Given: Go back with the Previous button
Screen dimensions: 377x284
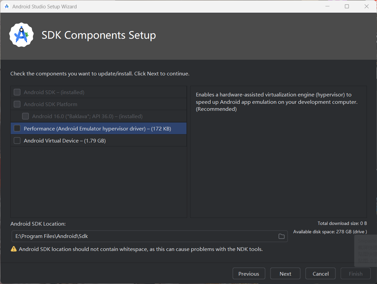Looking at the screenshot, I should (248, 274).
